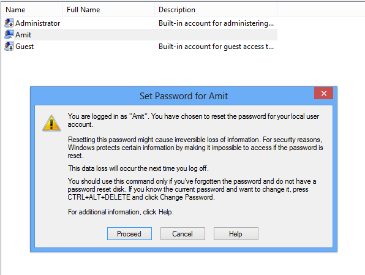Select the Amit user account icon
365x275 pixels.
pyautogui.click(x=9, y=35)
